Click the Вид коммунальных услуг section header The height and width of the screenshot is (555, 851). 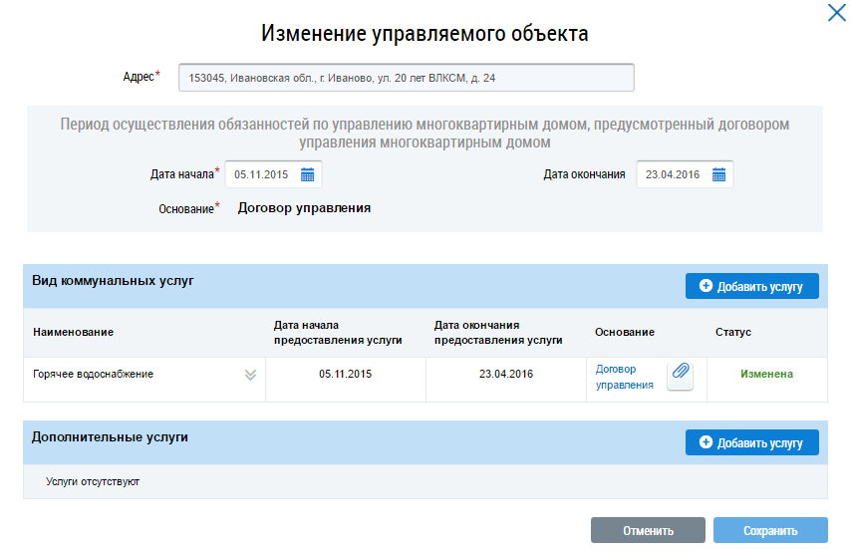tap(113, 281)
